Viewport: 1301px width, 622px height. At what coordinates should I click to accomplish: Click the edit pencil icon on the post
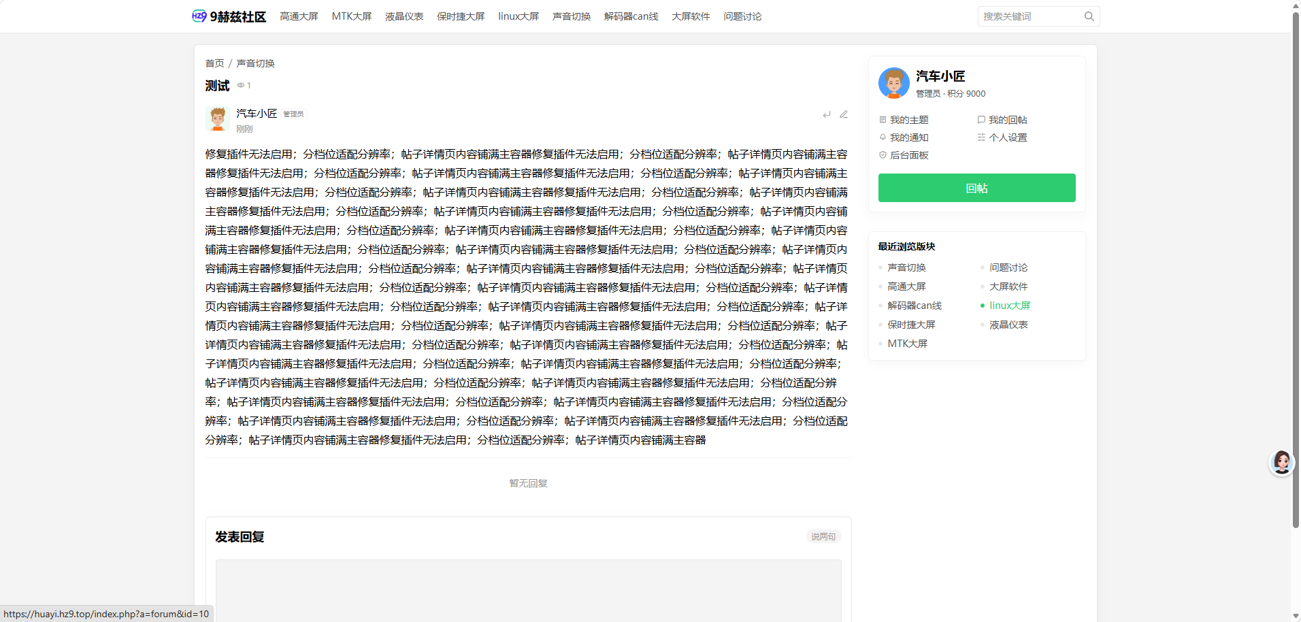[x=844, y=114]
